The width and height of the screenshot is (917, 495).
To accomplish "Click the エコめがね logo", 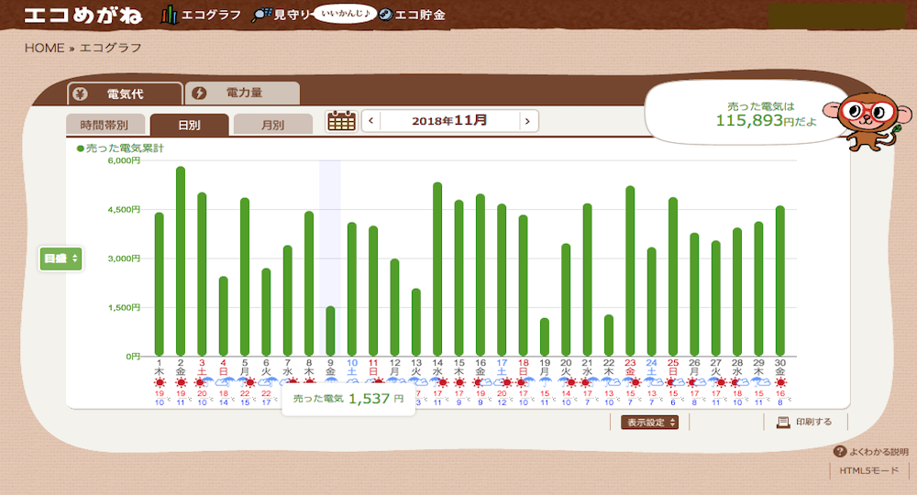I will (83, 16).
